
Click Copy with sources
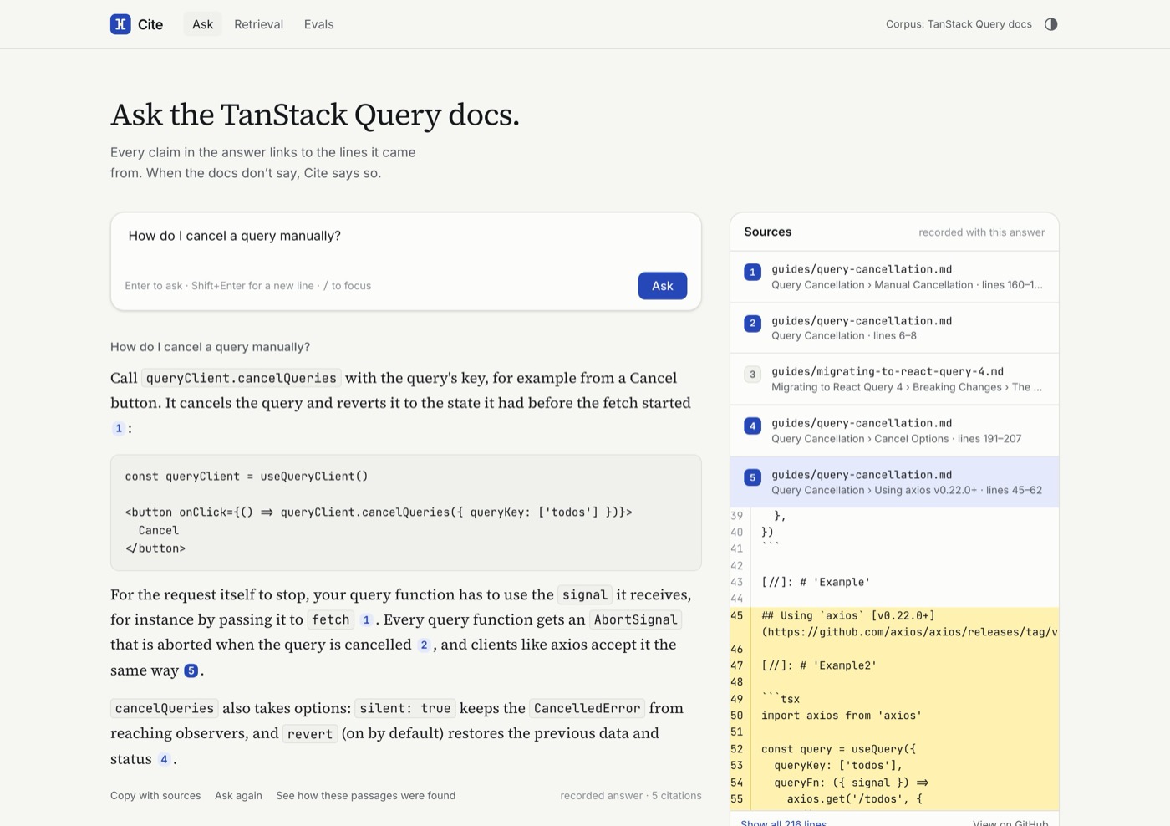click(155, 796)
